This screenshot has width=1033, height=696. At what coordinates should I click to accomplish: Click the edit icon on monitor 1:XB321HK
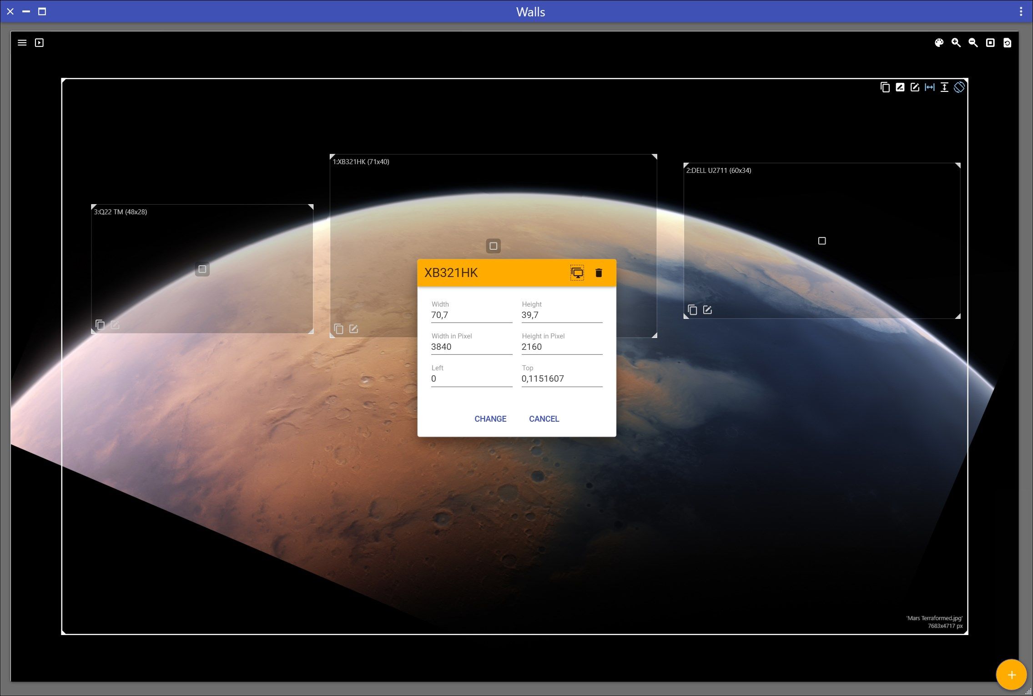pos(355,328)
